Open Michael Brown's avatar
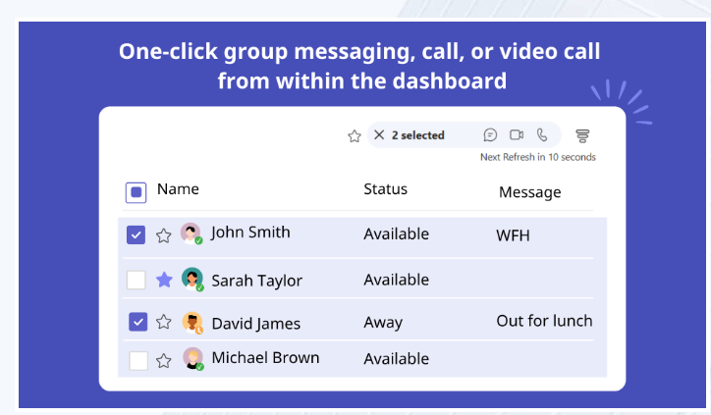This screenshot has height=415, width=711. (193, 358)
